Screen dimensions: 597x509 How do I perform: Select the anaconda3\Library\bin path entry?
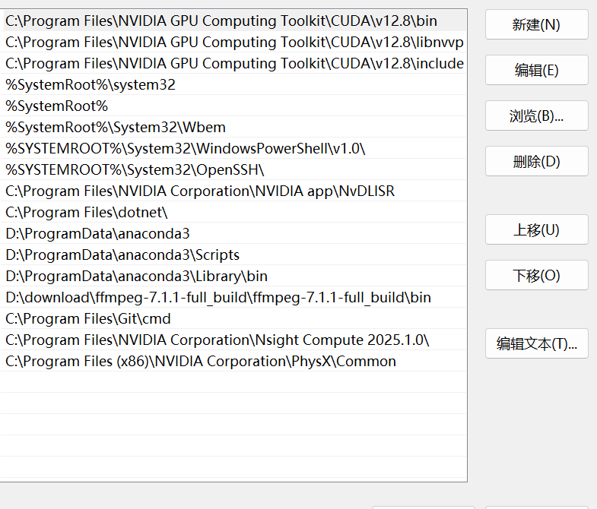tap(233, 277)
